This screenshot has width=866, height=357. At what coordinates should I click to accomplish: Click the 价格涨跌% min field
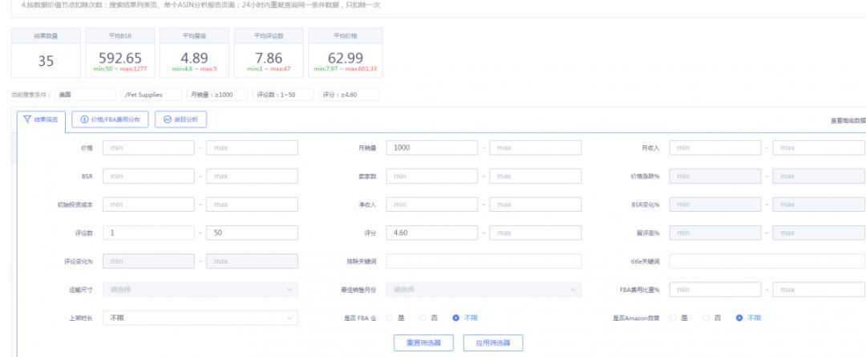[x=715, y=176]
